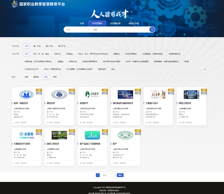
Task: Switch to 视频公开课 tab
Action: (133, 23)
